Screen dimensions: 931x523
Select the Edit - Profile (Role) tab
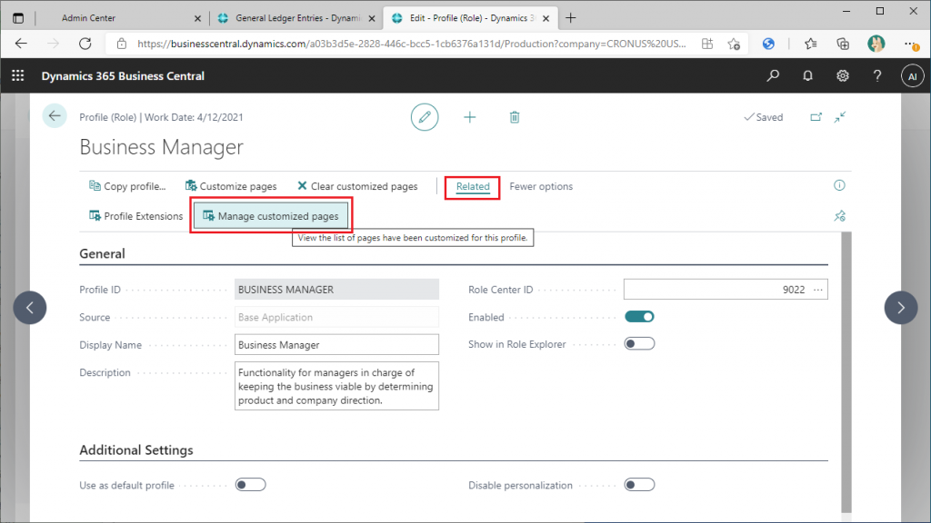472,18
